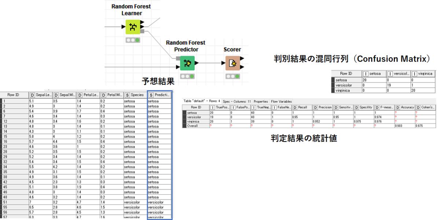Click the traffic light under Random Forest Learner
This screenshot has width=440, height=220.
(133, 40)
